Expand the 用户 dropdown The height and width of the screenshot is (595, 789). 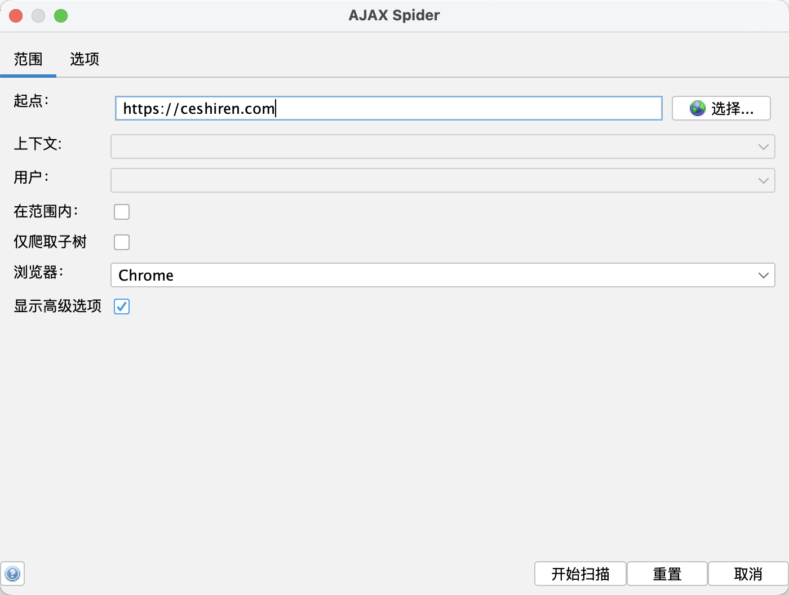(x=443, y=180)
